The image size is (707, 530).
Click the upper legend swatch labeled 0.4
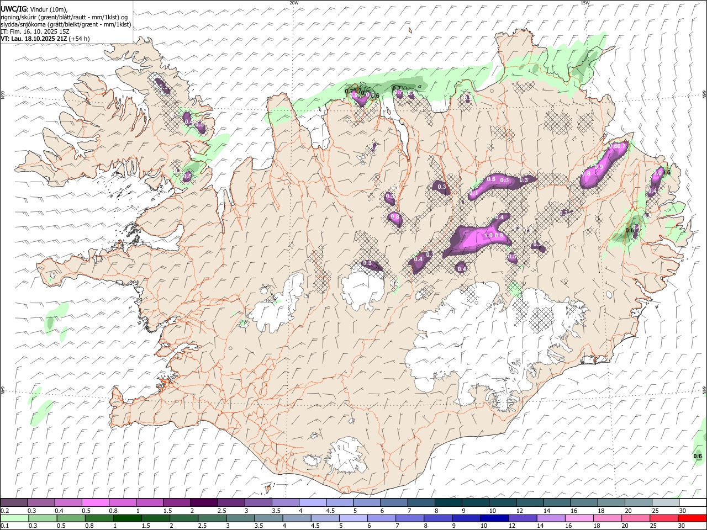68,503
